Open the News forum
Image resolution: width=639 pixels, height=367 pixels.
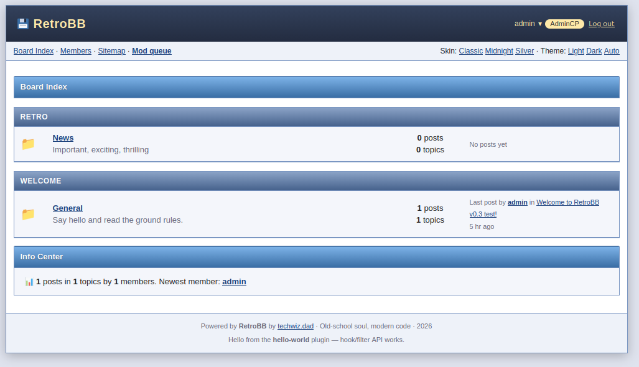point(63,138)
